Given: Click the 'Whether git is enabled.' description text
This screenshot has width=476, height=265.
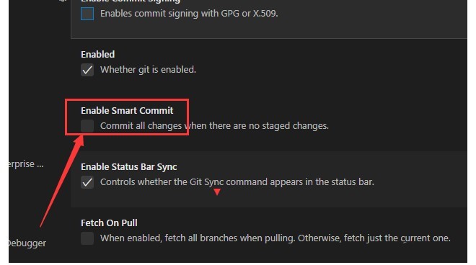Looking at the screenshot, I should click(148, 70).
